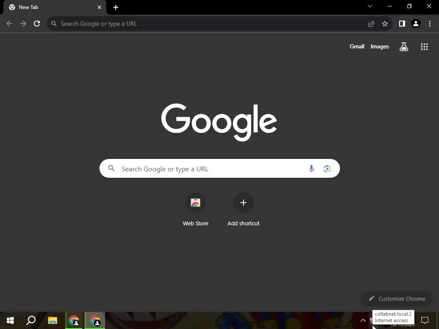Click the Google logo
This screenshot has width=439, height=329.
pos(219,122)
